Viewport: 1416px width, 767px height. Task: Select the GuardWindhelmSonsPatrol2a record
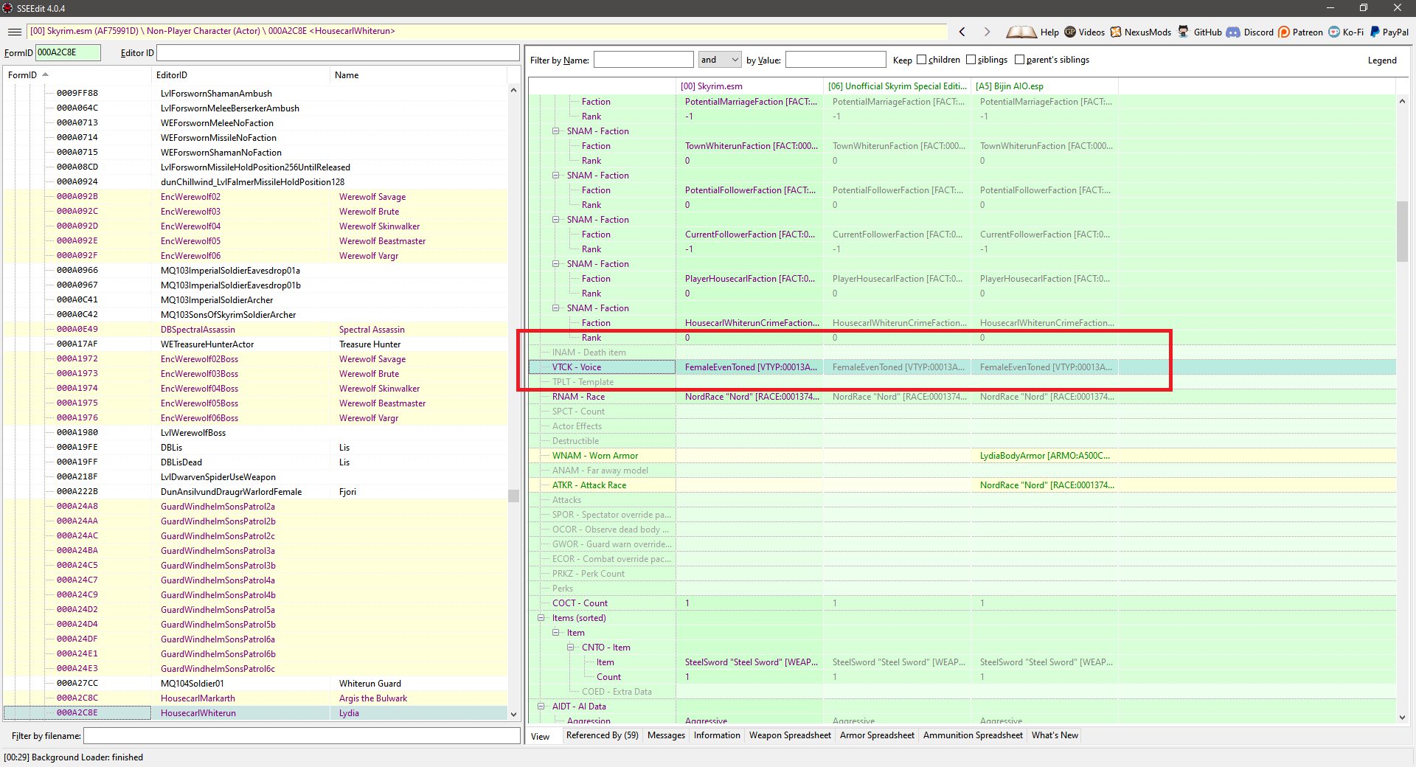(255, 507)
